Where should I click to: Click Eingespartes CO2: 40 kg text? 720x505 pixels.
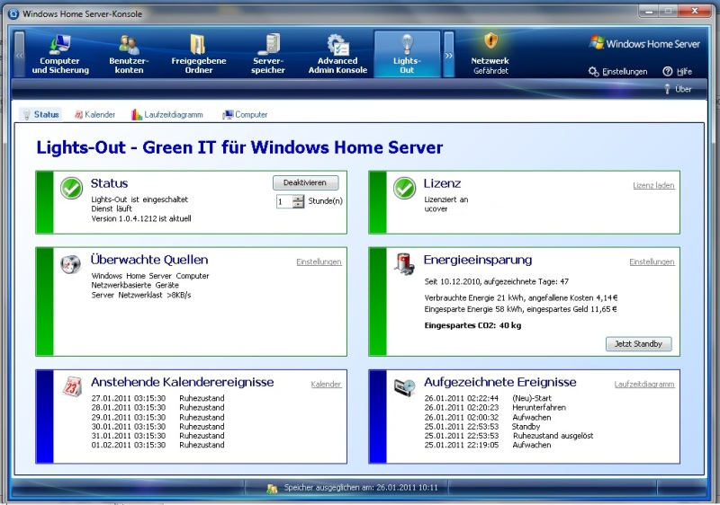click(x=472, y=325)
